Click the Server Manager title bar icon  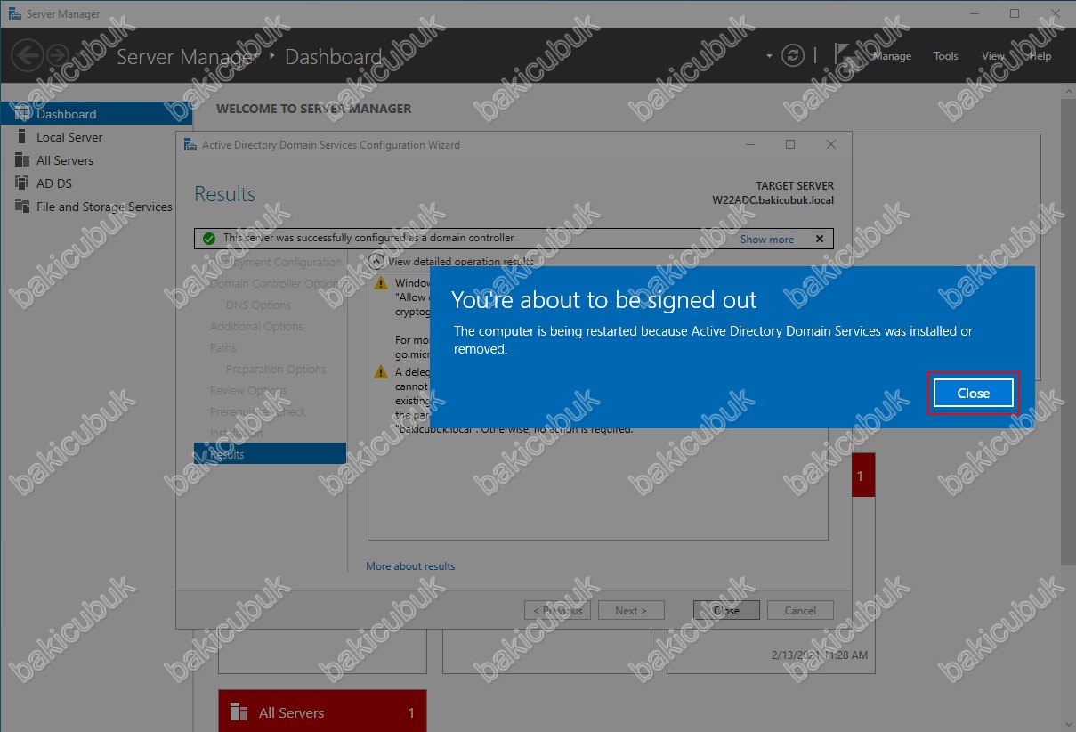[14, 14]
